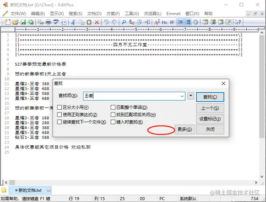Redo the action in toolbar

point(114,22)
